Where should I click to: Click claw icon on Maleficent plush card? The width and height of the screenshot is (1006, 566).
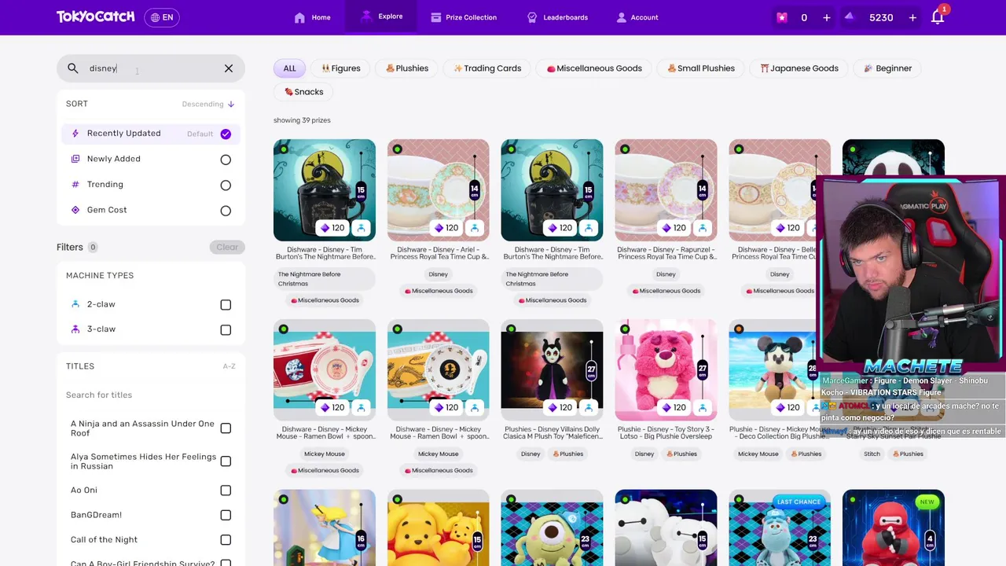(589, 408)
